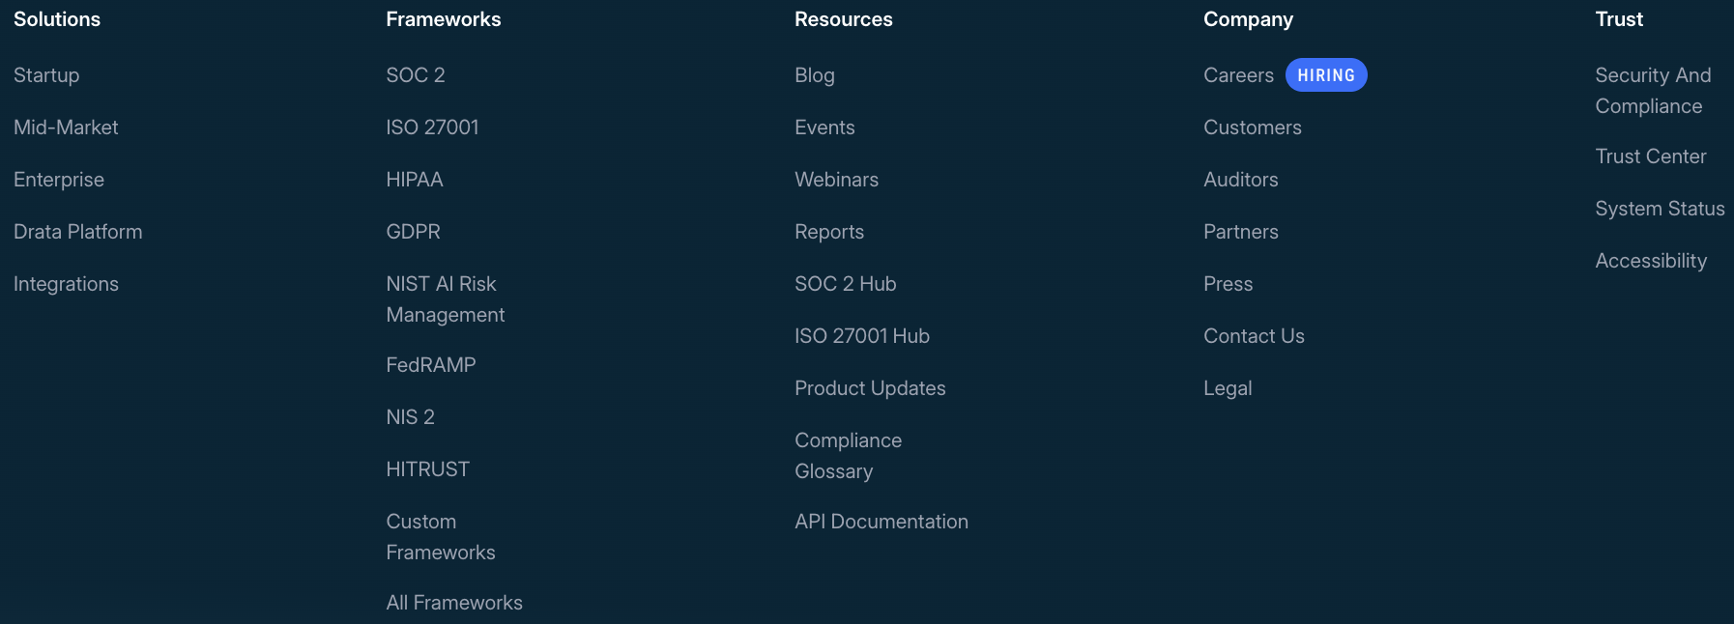This screenshot has height=624, width=1734.
Task: Open the Blog resource link
Action: click(x=815, y=75)
